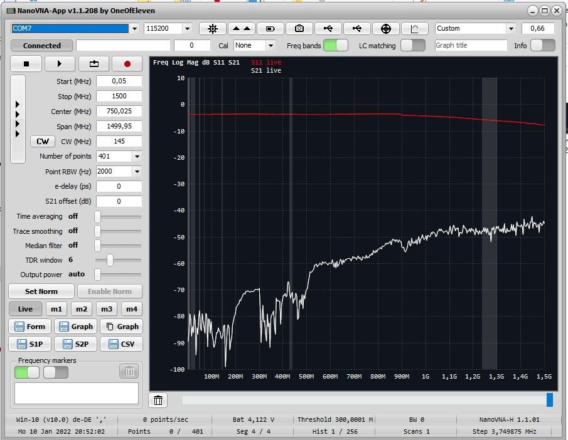Screen dimensions: 568x440
Task: Select memory m4
Action: [x=132, y=309]
